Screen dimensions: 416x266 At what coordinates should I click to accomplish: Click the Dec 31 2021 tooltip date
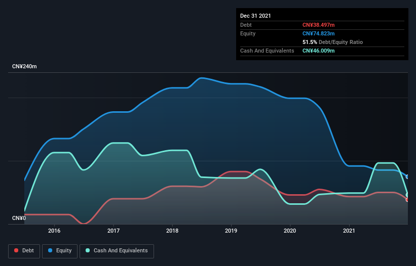(255, 16)
